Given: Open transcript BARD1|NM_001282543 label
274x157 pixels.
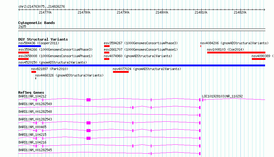Looking at the screenshot, I should tap(35, 119).
